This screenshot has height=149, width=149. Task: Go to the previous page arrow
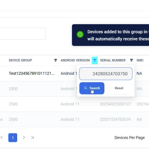2,137
